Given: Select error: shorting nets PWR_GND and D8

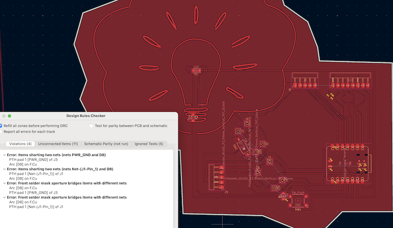Looking at the screenshot, I should tap(56, 155).
